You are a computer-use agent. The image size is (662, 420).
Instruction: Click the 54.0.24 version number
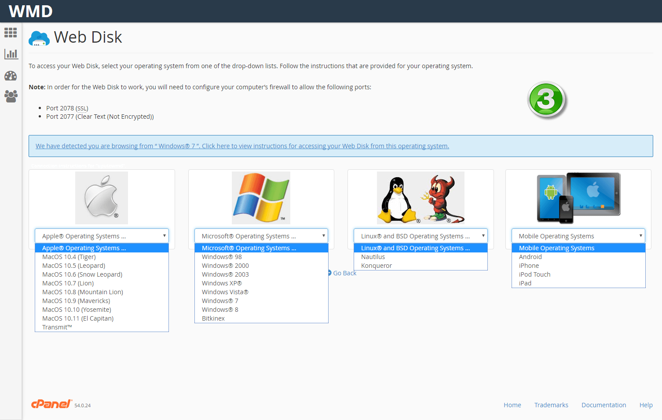83,405
